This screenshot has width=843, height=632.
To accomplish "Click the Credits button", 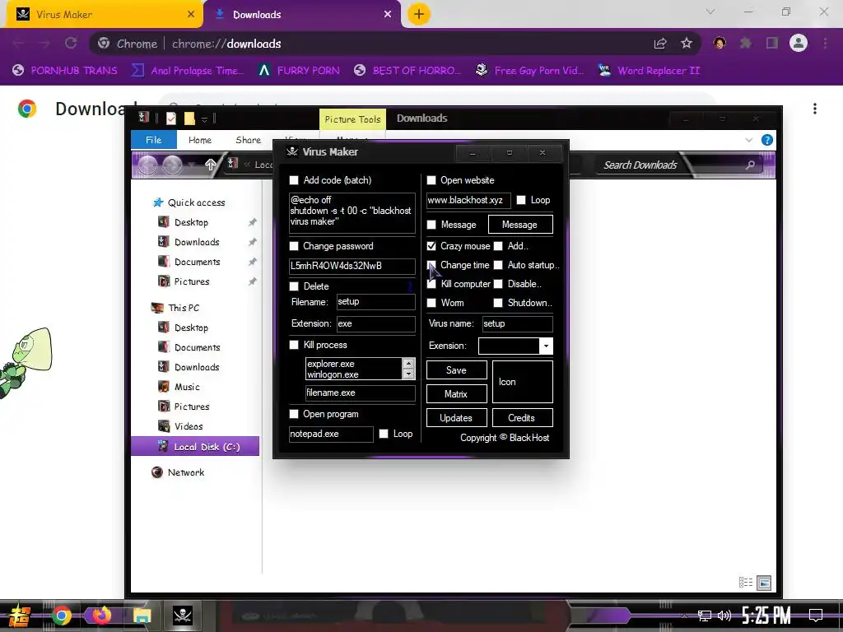I will 522,417.
